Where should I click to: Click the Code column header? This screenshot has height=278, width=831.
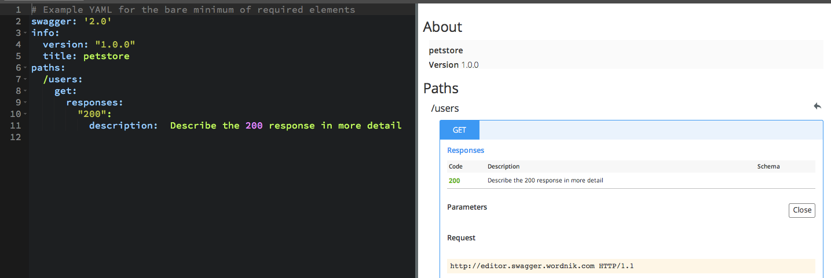[x=456, y=166]
